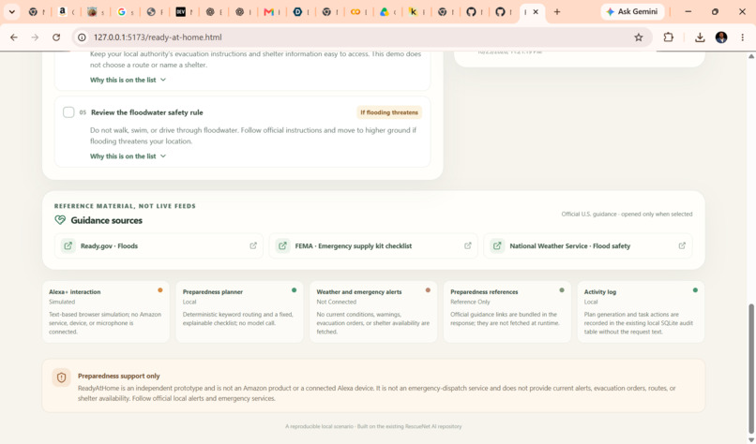The width and height of the screenshot is (756, 444).
Task: Click the external-link arrow on the Ready.gov card
Action: pyautogui.click(x=253, y=245)
